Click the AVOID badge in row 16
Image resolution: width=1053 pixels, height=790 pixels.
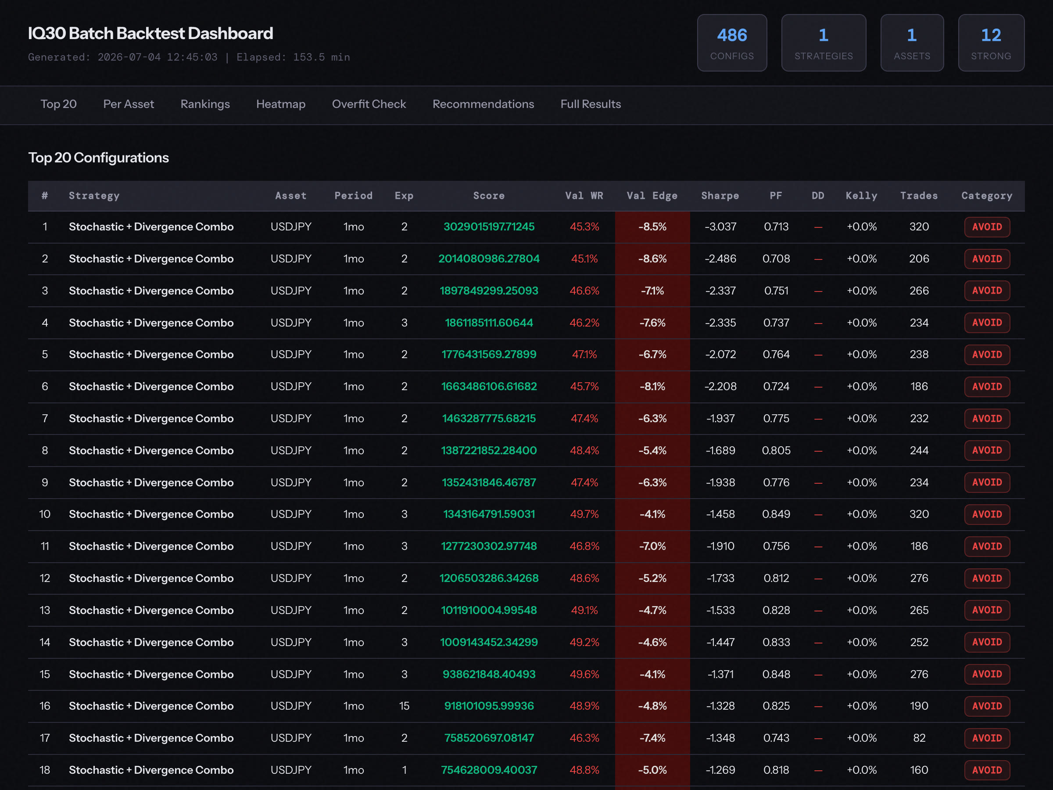click(x=987, y=706)
